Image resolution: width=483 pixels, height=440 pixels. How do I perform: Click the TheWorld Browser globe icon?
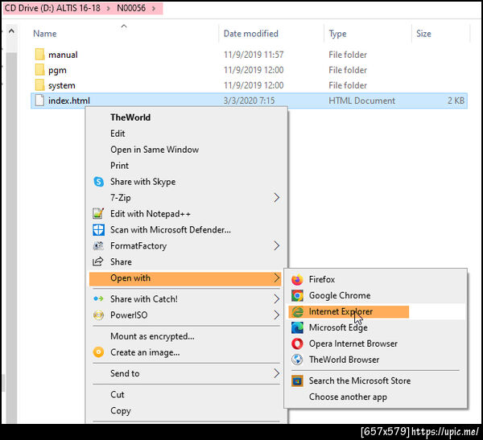point(297,360)
